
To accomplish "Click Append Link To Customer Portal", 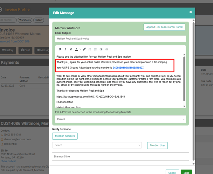I will click(164, 27).
